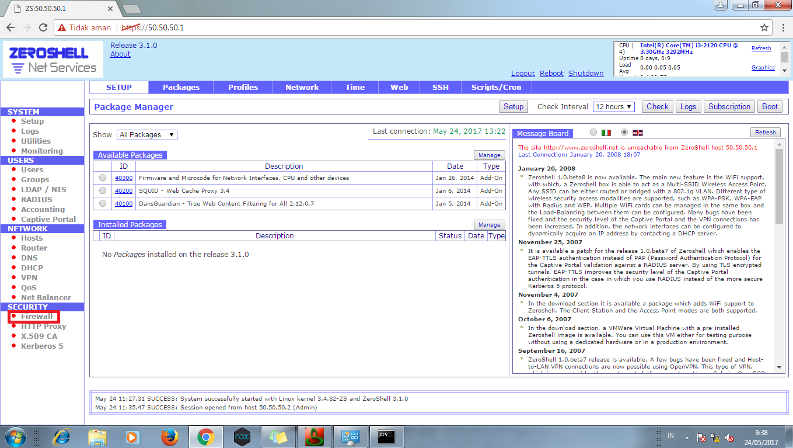Switch to the Packages tab

[x=181, y=88]
